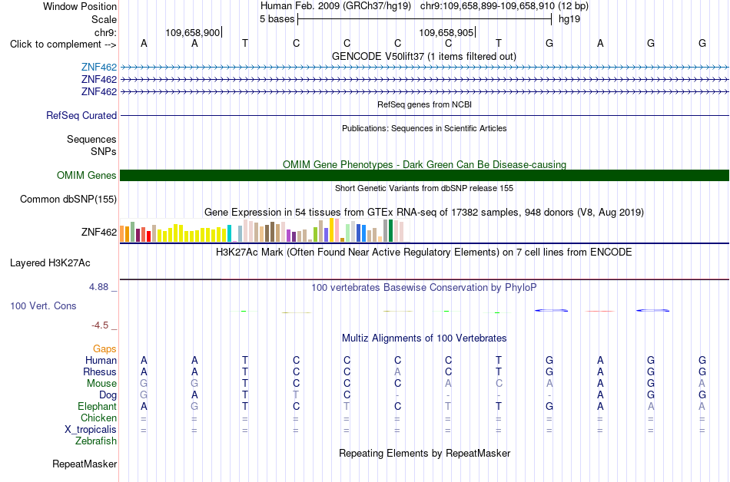
Task: Click the bright red bar in GTEx chart
Action: tap(148, 236)
